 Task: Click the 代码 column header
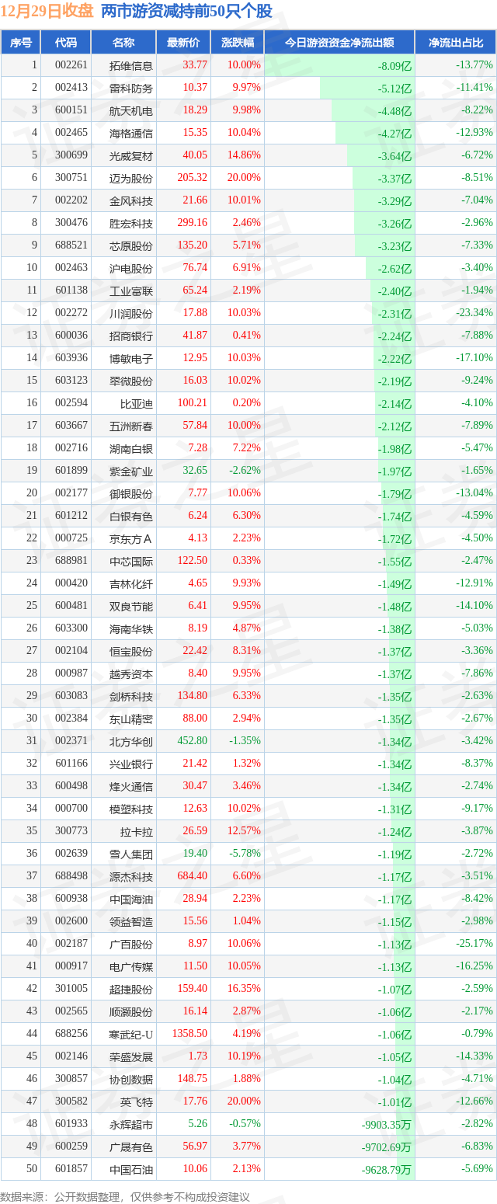[x=66, y=43]
